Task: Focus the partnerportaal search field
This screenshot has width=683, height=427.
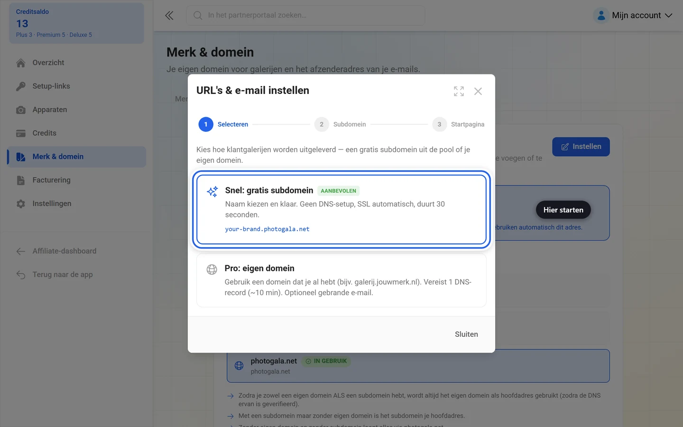Action: coord(305,16)
